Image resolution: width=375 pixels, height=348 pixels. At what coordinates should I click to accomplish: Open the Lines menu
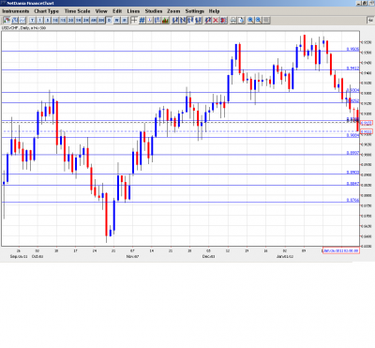(x=133, y=11)
